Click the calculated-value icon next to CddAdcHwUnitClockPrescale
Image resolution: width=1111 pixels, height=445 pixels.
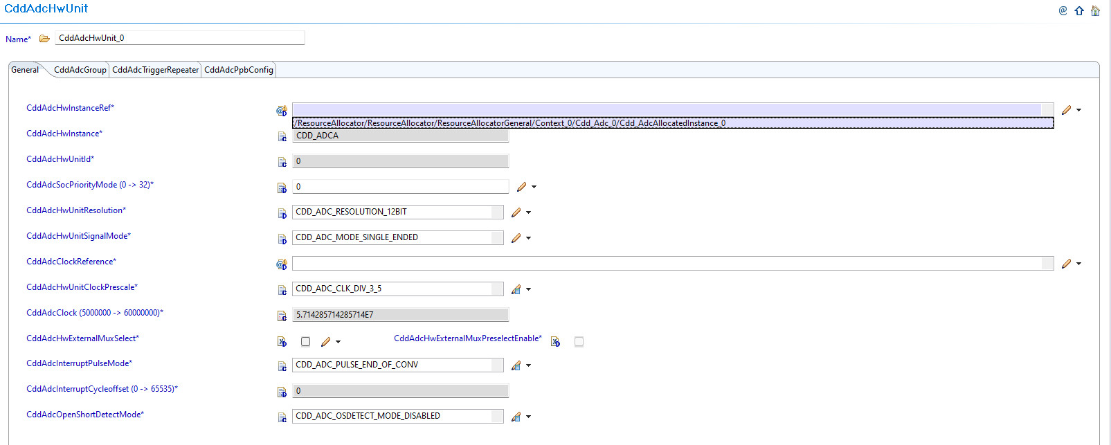tap(516, 289)
